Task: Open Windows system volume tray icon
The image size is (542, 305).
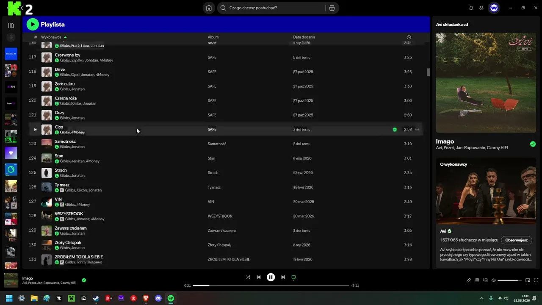Action: click(506, 298)
